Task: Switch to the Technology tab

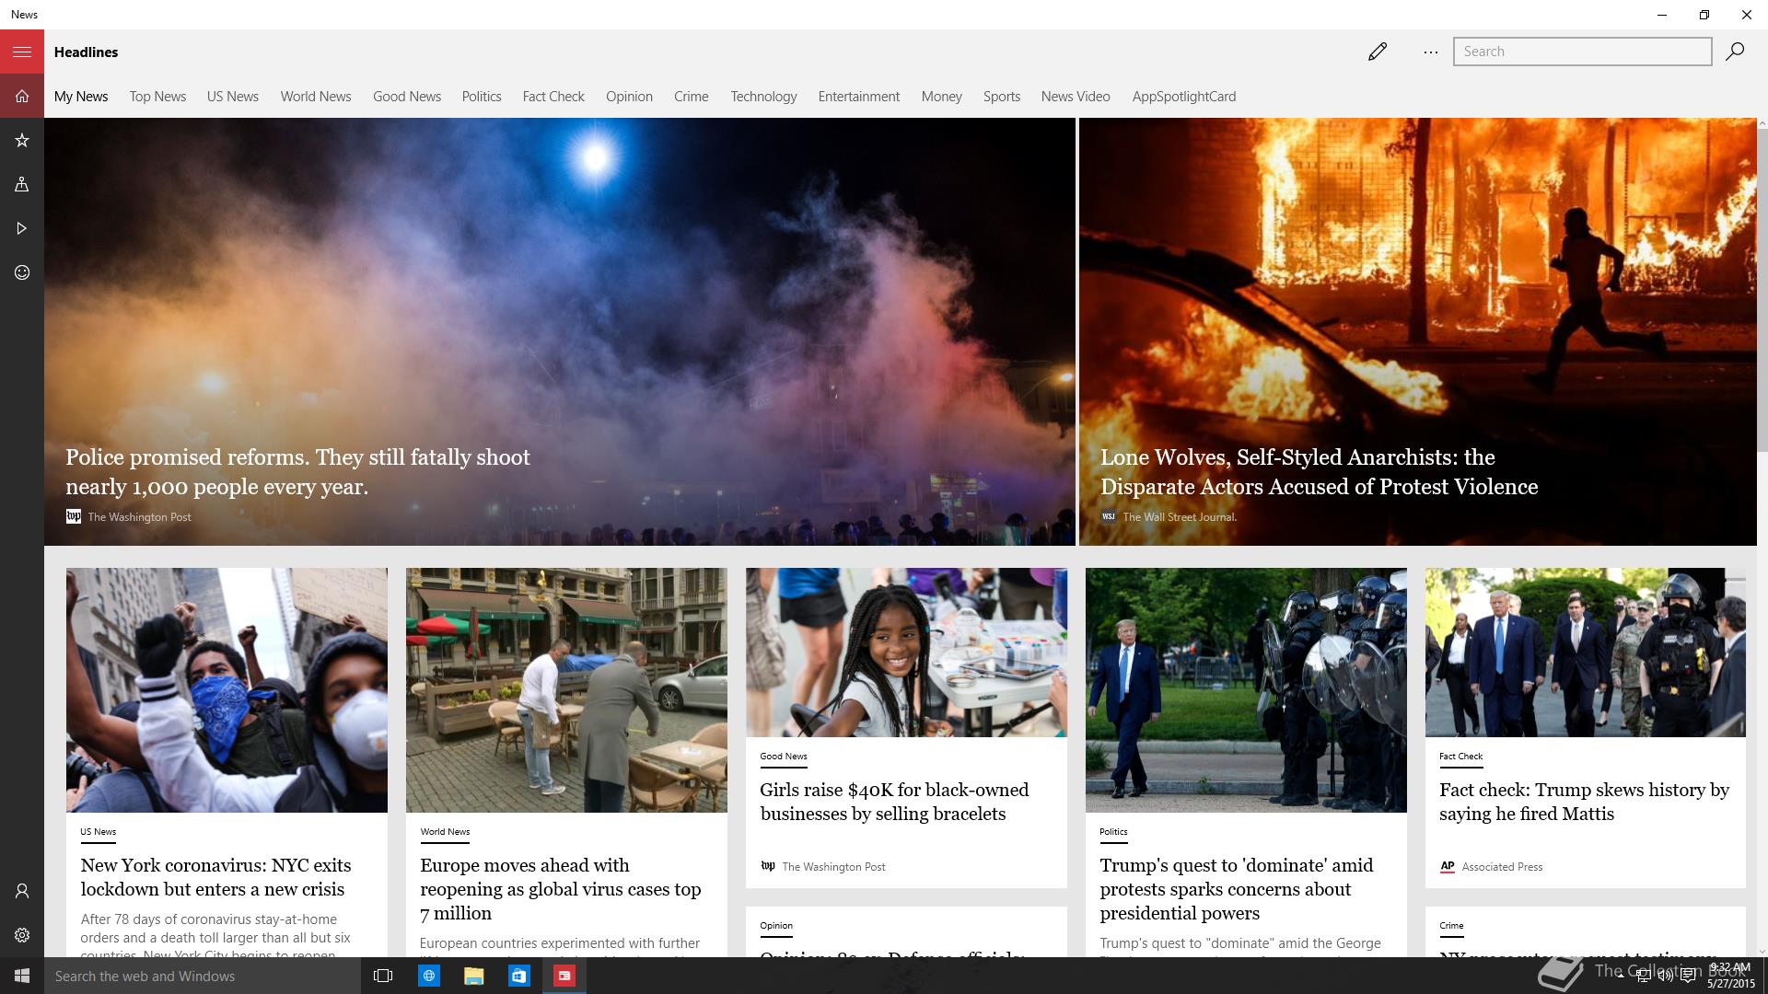Action: coord(763,96)
